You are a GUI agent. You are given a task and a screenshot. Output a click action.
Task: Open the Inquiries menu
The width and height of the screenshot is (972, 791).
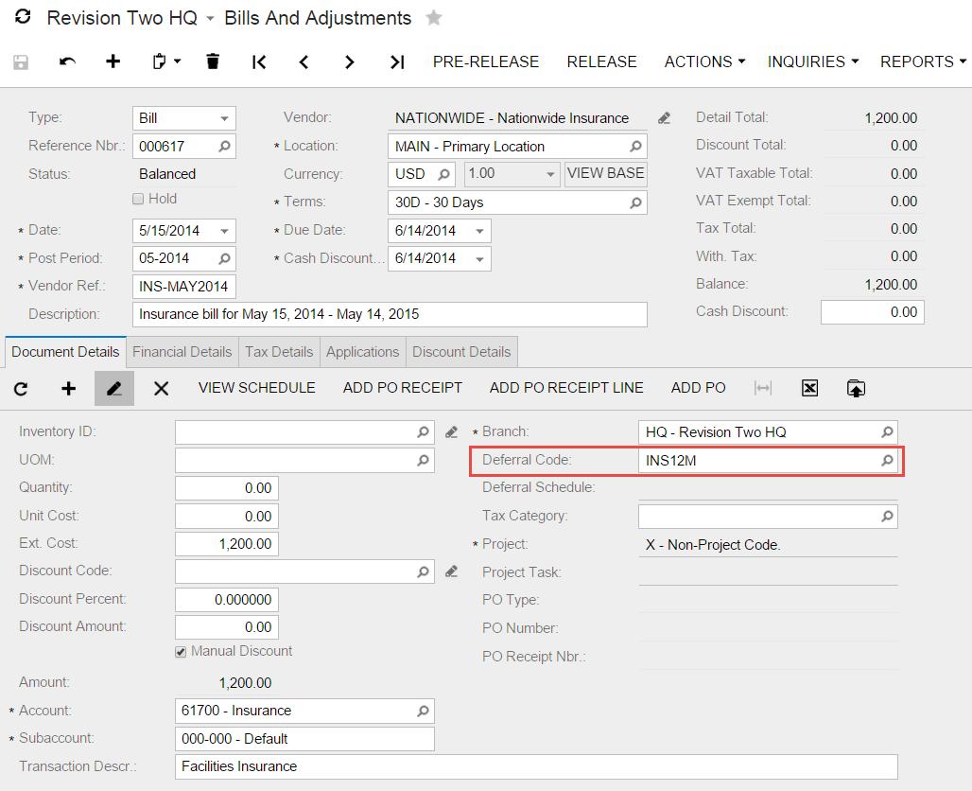[x=813, y=62]
